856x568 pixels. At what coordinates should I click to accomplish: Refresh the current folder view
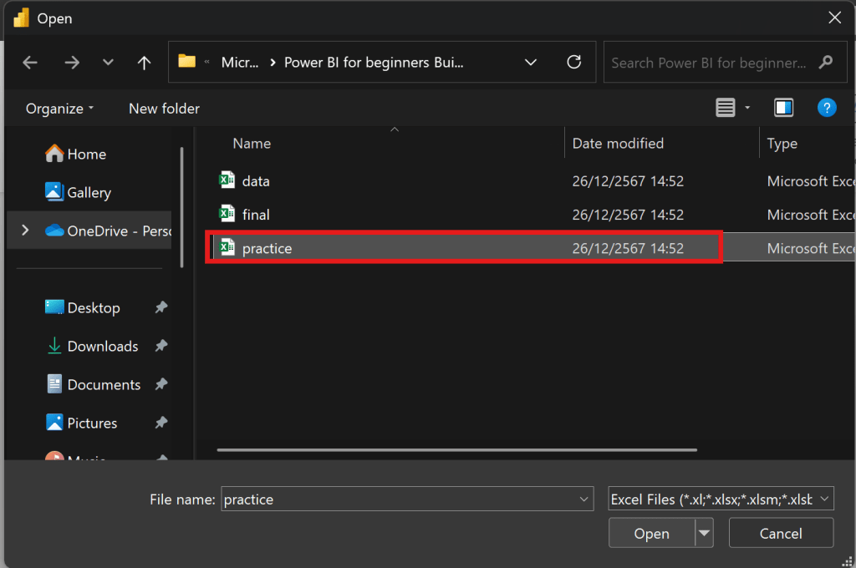click(x=573, y=63)
